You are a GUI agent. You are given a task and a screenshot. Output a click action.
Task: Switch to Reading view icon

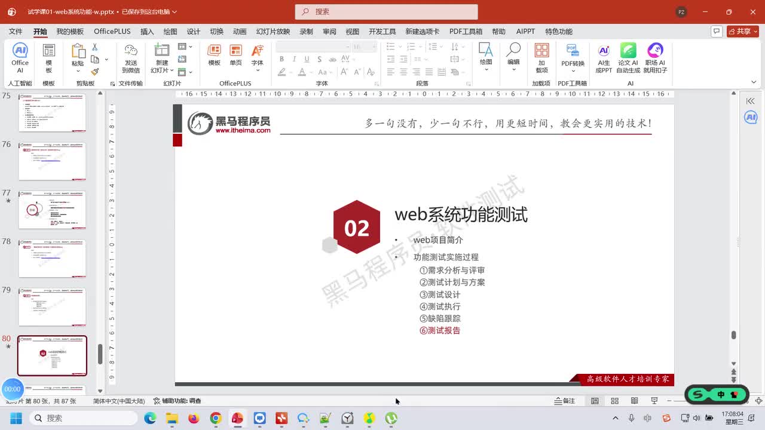[634, 401]
